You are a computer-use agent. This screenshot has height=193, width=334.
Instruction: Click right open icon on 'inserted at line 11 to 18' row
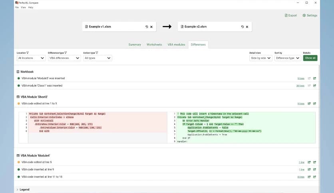(x=314, y=177)
